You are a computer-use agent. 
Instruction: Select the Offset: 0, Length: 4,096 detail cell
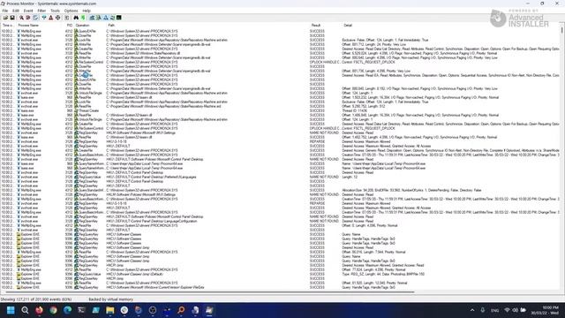(x=369, y=225)
